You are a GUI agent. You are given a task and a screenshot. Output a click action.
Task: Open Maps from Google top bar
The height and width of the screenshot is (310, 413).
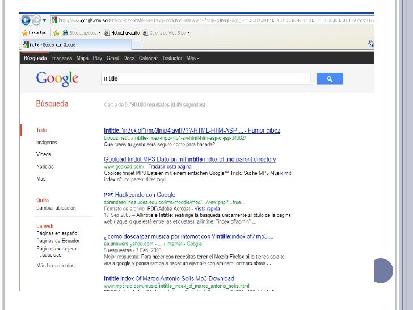click(x=82, y=58)
